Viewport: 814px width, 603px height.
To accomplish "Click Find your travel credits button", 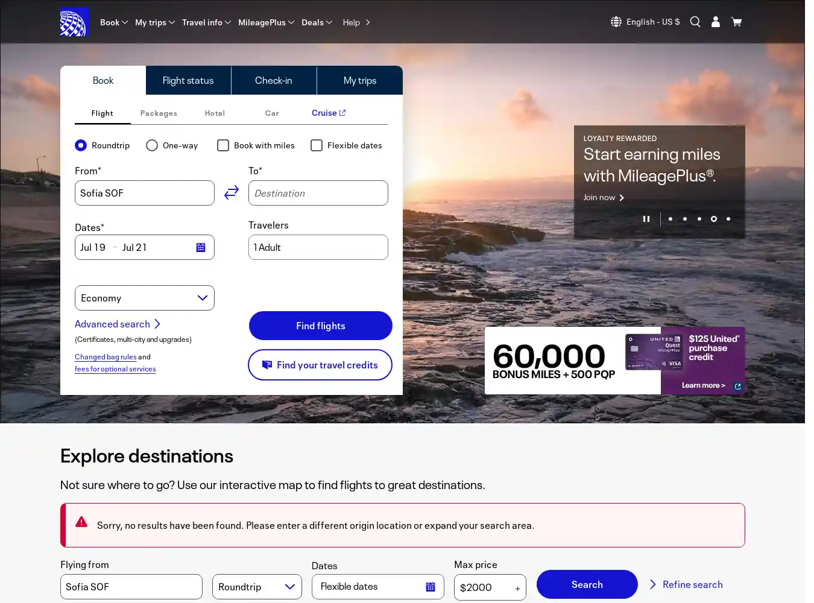I will tap(320, 365).
